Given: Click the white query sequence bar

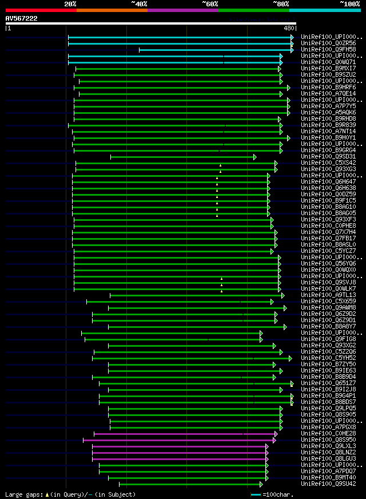Looking at the screenshot, I should (x=151, y=23).
